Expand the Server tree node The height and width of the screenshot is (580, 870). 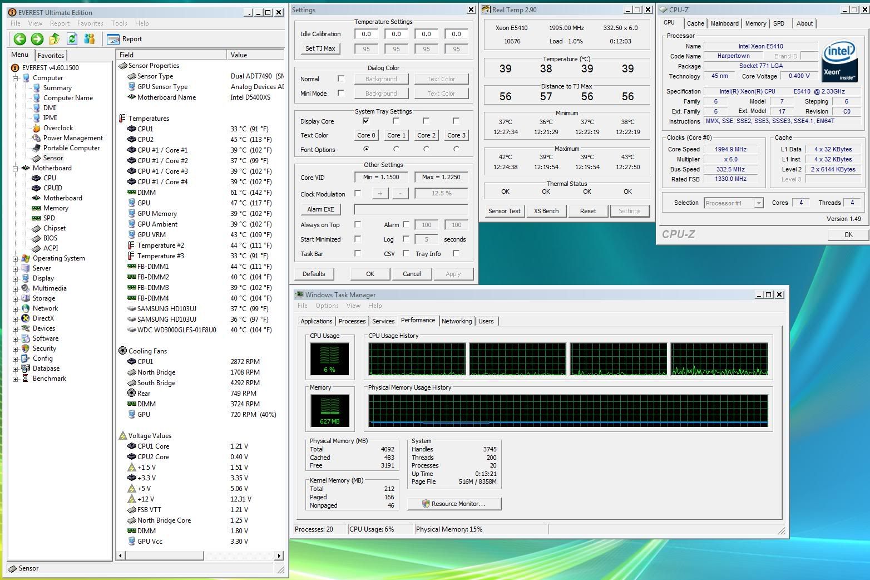16,268
